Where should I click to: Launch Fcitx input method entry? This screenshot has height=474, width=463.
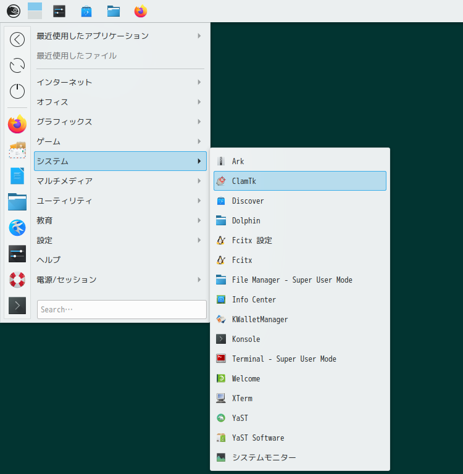point(300,260)
